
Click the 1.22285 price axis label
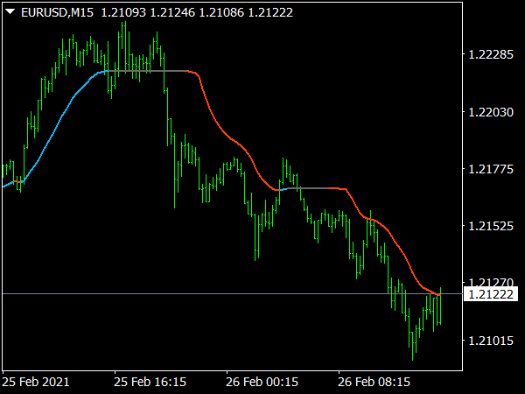[491, 54]
